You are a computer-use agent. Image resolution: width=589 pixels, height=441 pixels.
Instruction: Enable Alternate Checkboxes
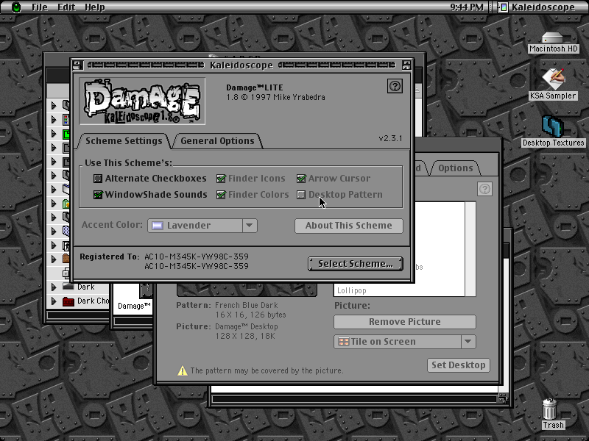click(x=98, y=179)
